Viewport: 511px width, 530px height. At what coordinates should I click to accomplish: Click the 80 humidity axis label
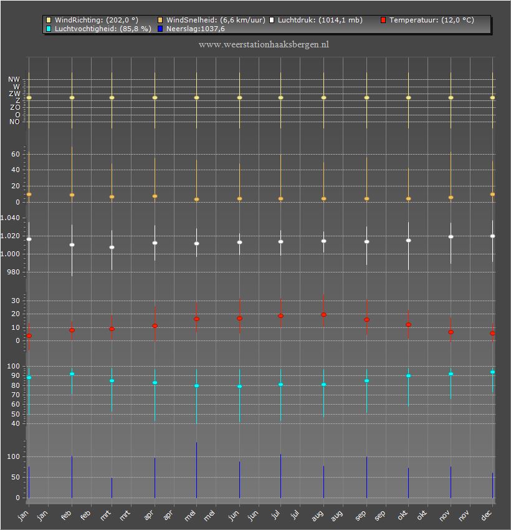coord(16,385)
